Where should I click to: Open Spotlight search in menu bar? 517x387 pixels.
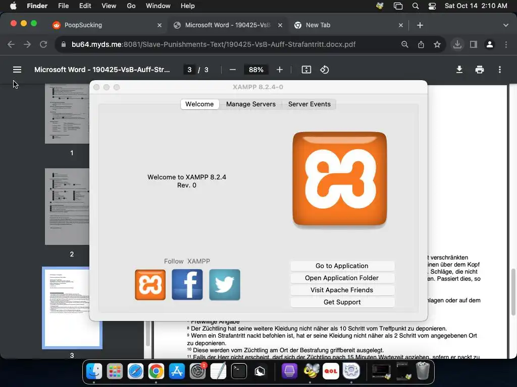click(x=416, y=6)
